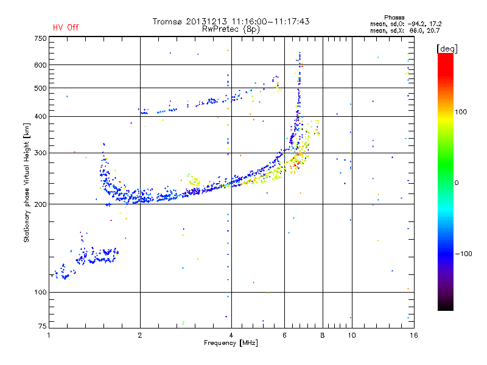Click the 10 tick label on the frequency axis
This screenshot has height=365, width=487.
point(352,335)
